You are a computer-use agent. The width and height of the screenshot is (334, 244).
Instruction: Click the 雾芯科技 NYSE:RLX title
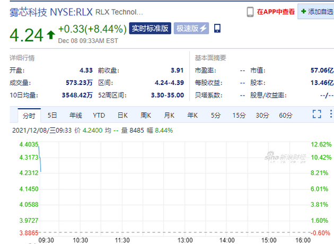[51, 12]
